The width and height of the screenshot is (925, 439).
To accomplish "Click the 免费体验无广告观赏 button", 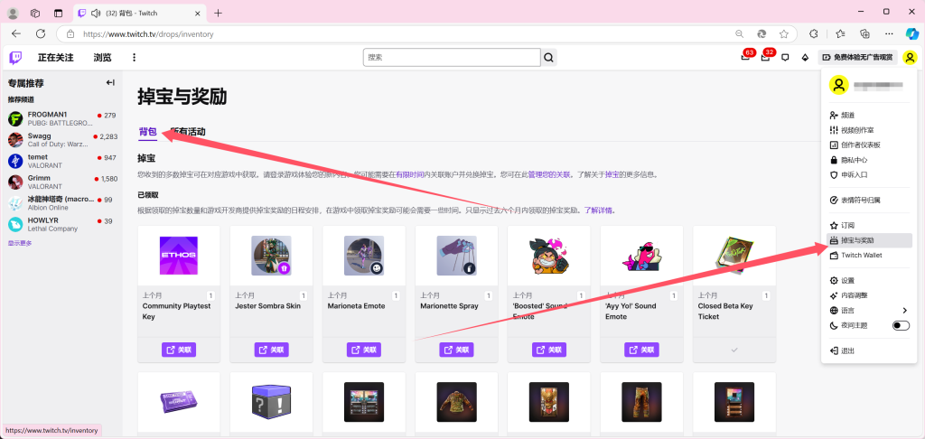I will [x=858, y=57].
